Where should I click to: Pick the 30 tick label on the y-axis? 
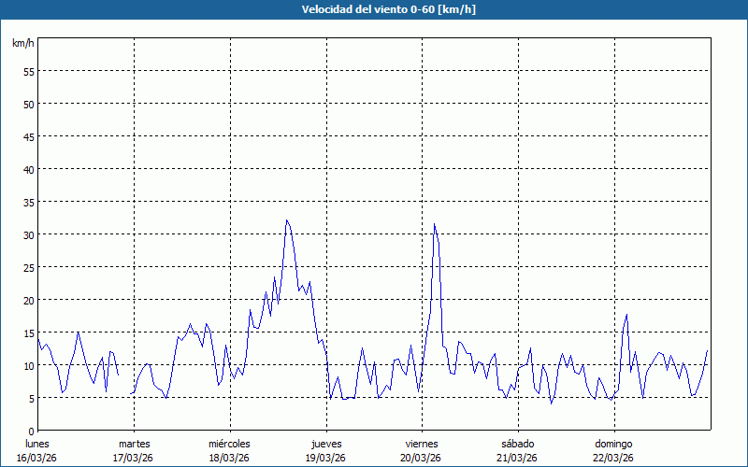click(x=28, y=234)
